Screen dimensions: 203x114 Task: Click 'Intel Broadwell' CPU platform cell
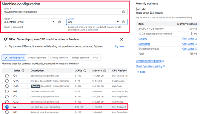point(119,107)
